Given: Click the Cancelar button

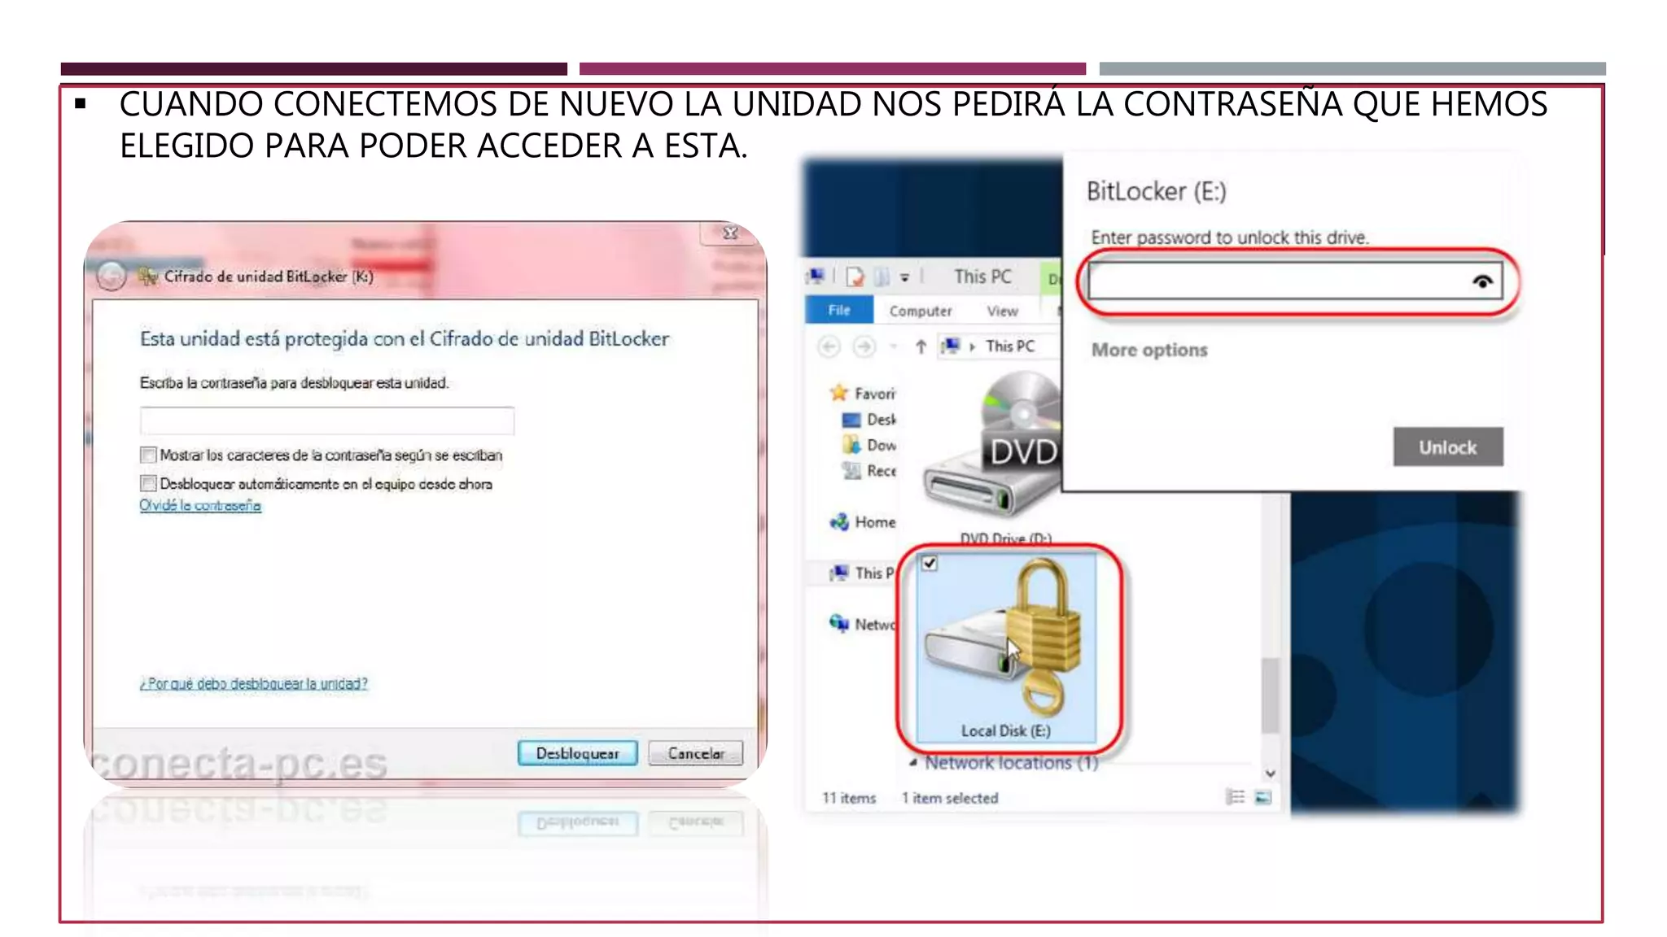Looking at the screenshot, I should (x=696, y=753).
